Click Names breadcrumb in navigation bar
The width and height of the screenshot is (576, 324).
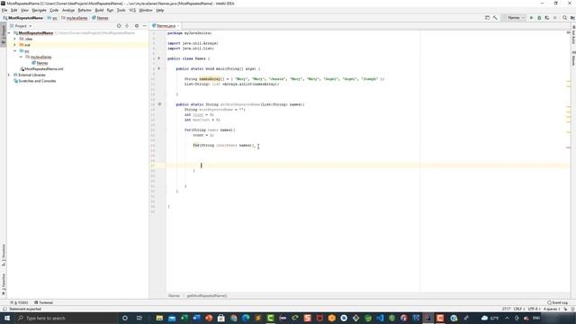click(x=100, y=18)
